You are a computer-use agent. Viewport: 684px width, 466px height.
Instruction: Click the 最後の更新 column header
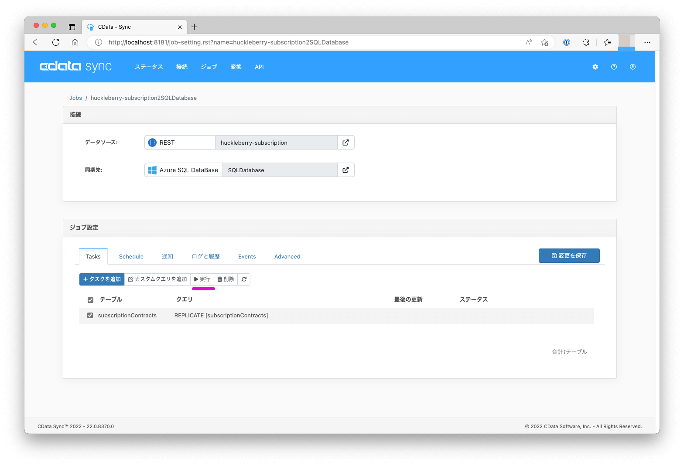click(408, 299)
